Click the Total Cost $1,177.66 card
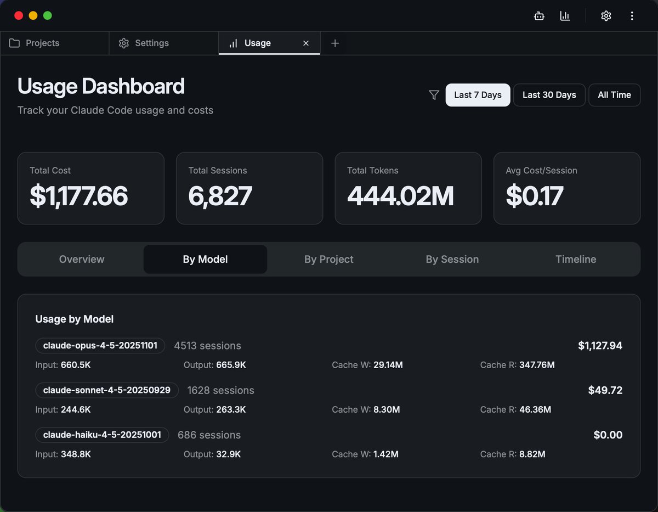Image resolution: width=658 pixels, height=512 pixels. pos(91,188)
